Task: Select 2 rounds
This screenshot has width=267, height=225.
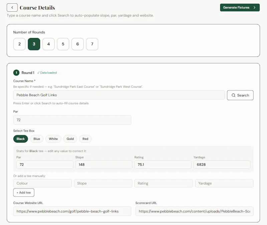Action: (x=19, y=44)
